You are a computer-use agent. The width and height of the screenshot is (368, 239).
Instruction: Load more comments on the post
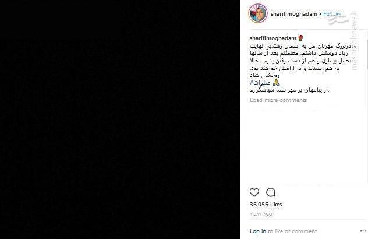[x=278, y=100]
